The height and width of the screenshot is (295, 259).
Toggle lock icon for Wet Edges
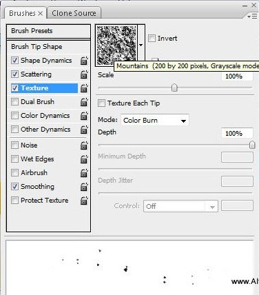pos(84,159)
